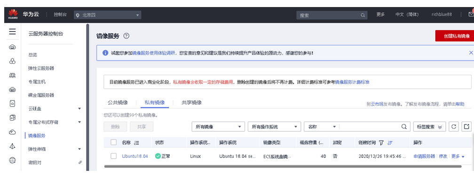
Task: Open 裸金属服务器 in the sidebar
Action: pyautogui.click(x=41, y=95)
